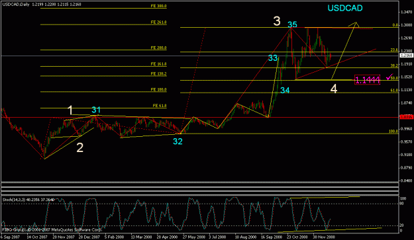Select the FE 200.0 expansion label
Image resolution: width=414 pixels, height=240 pixels.
158,48
